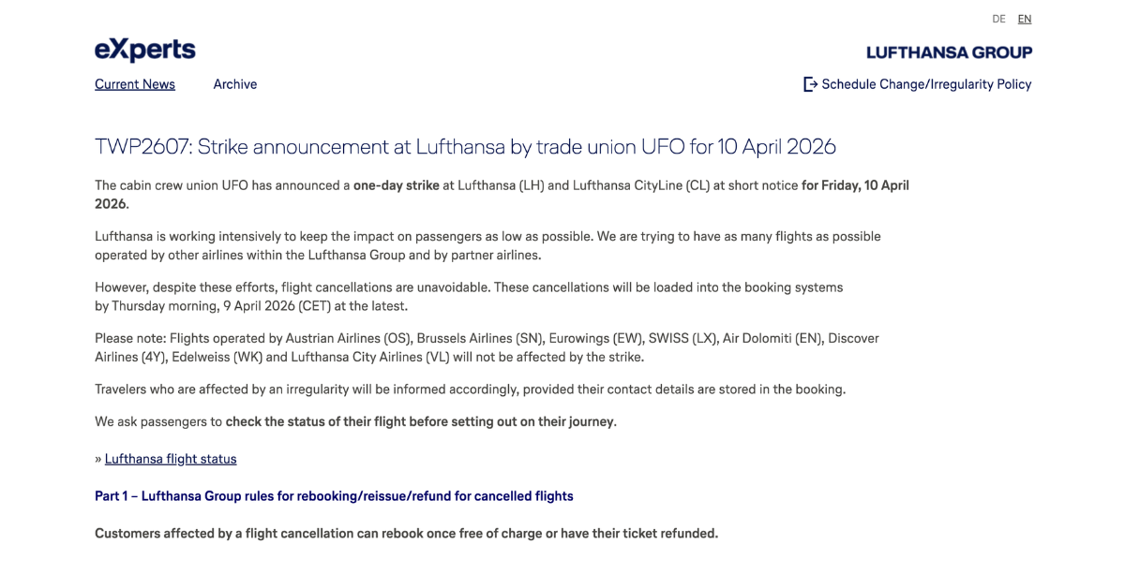This screenshot has width=1125, height=588.
Task: Click the Lufthansa Group logo
Action: [x=949, y=52]
